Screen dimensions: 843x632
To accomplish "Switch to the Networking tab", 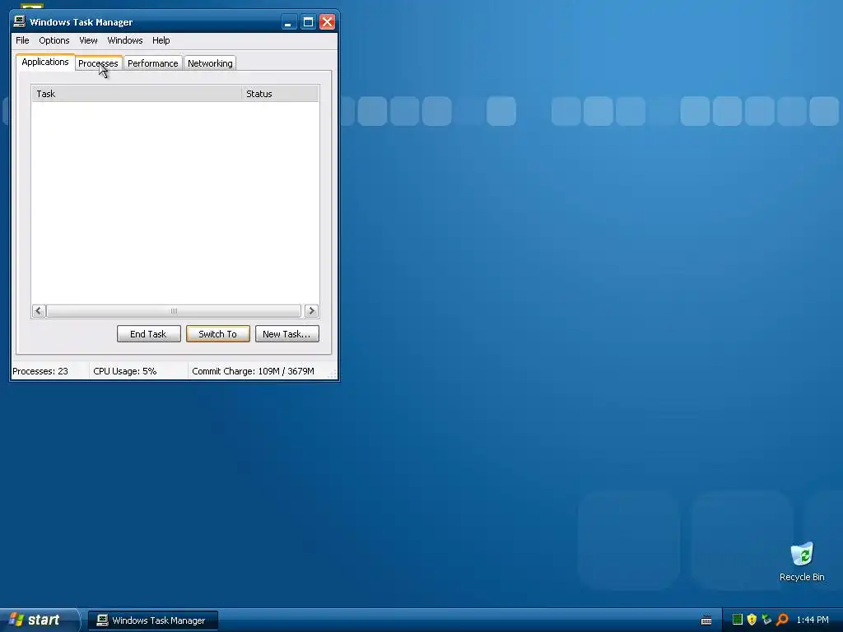I will 210,63.
